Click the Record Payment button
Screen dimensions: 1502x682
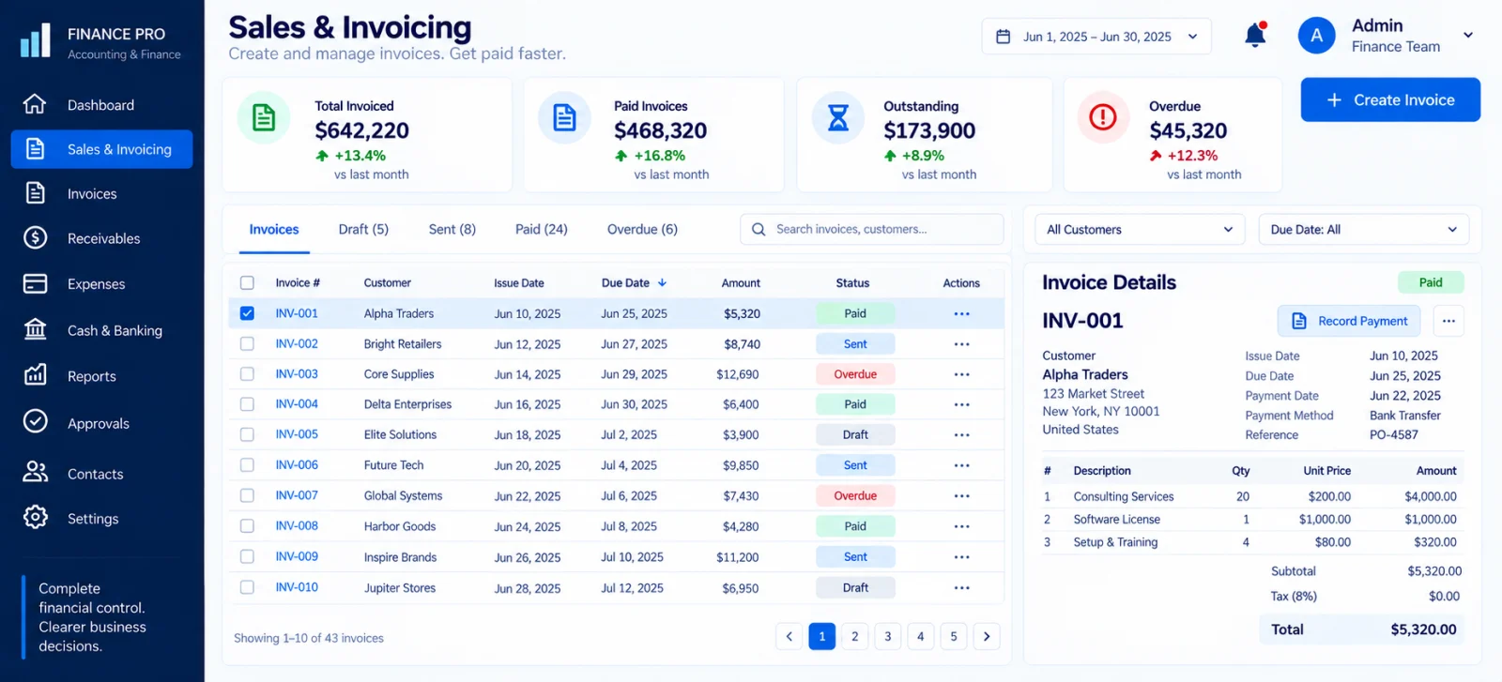pos(1349,321)
